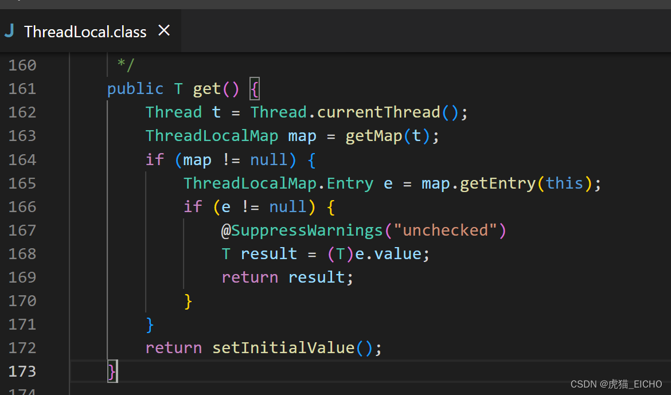The image size is (671, 395).
Task: Click 'return' keyword on line 169
Action: (x=250, y=277)
